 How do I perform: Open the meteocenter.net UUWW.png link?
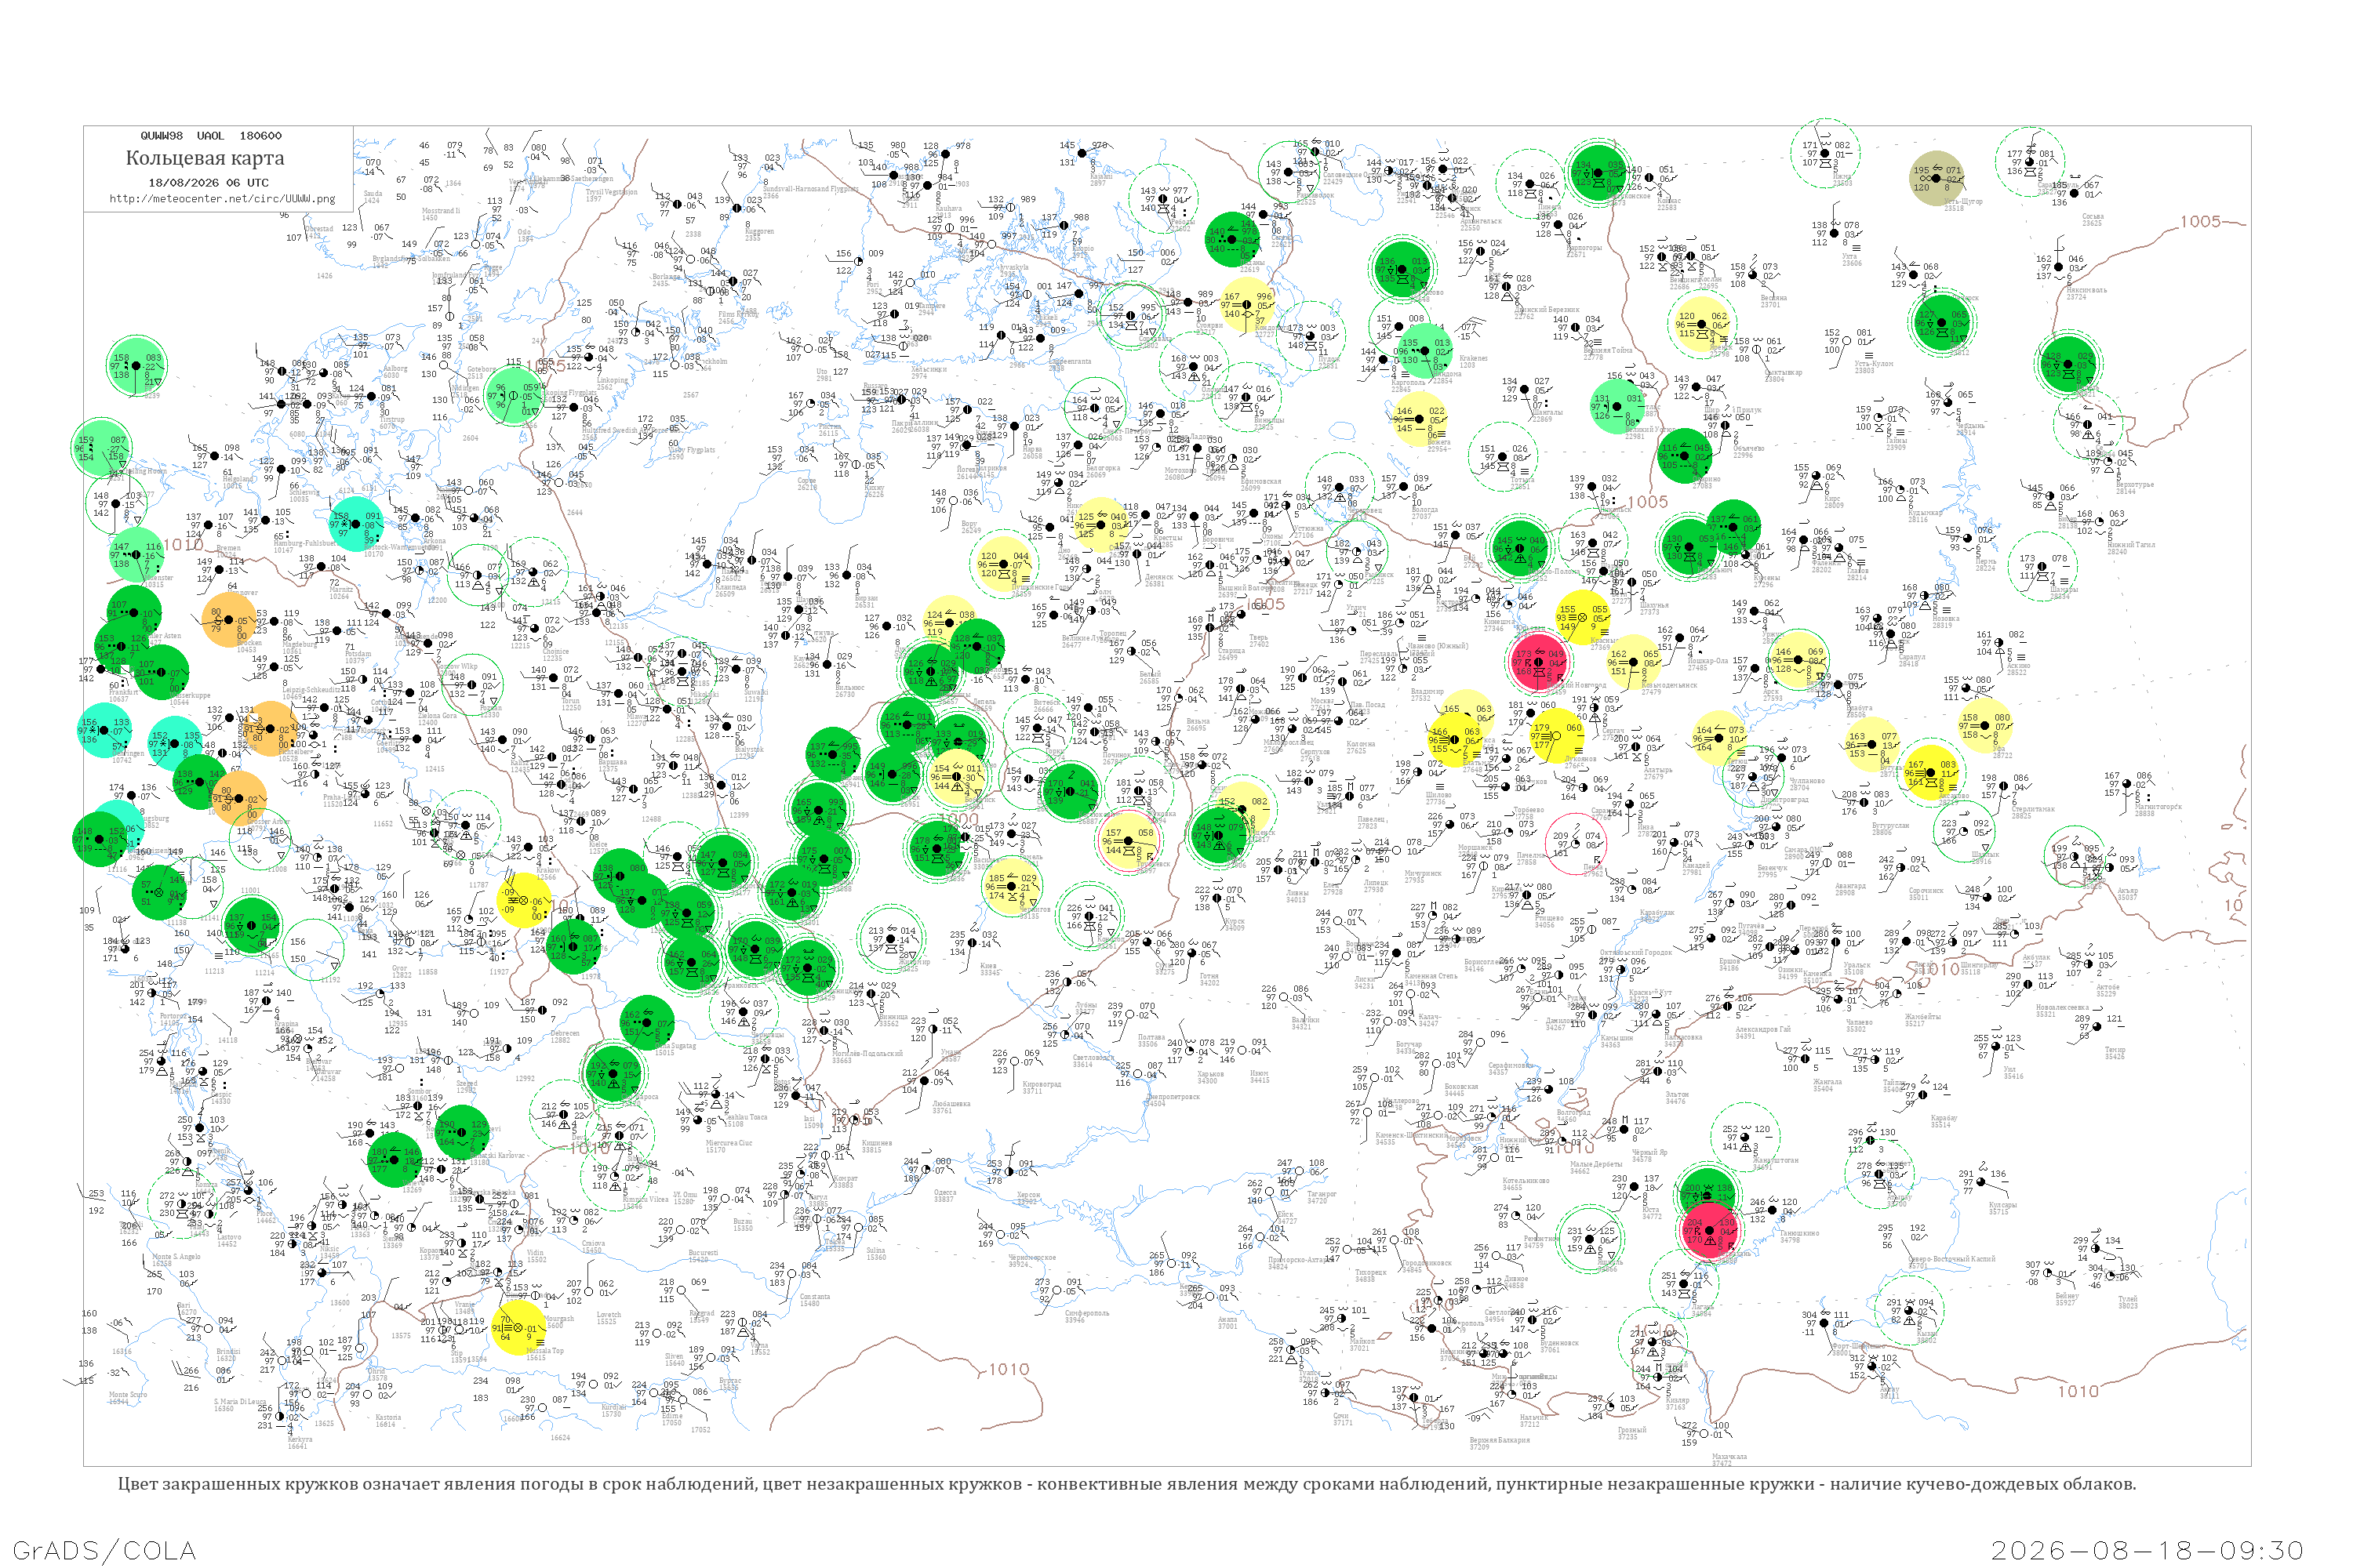coord(222,199)
